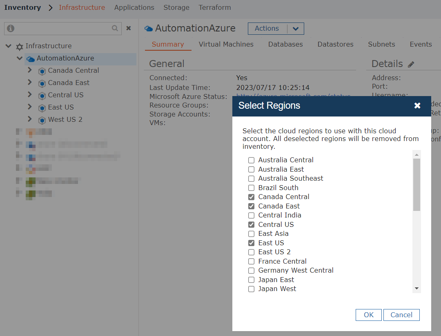The height and width of the screenshot is (336, 441).
Task: Open the Terraform menu tab
Action: [215, 8]
